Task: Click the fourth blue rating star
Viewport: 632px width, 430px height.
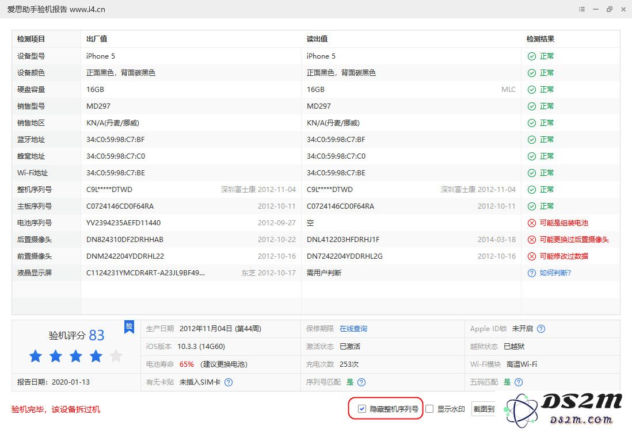Action: 96,356
